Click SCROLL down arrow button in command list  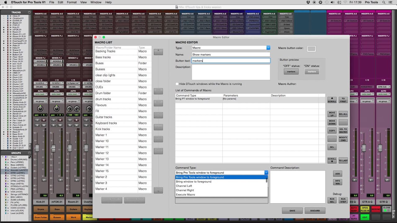pyautogui.click(x=332, y=160)
